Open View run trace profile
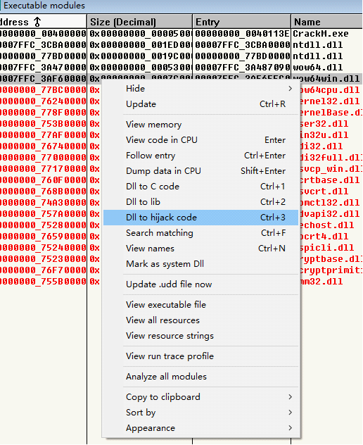The width and height of the screenshot is (363, 445). pos(200,356)
